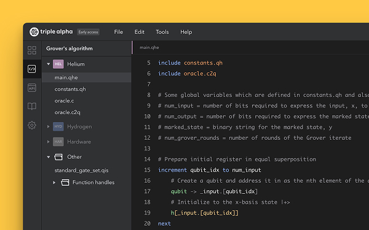
Task: Click 'include constants.qh' on line 5
Action: (190, 63)
